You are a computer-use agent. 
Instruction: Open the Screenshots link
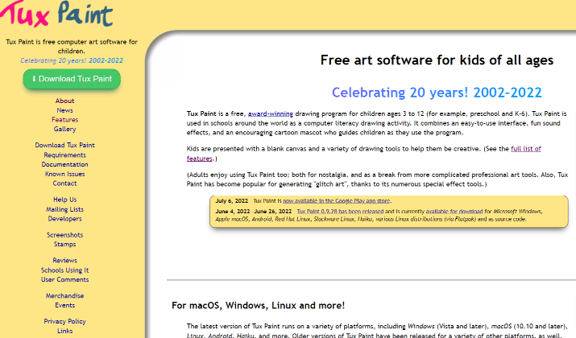point(64,235)
